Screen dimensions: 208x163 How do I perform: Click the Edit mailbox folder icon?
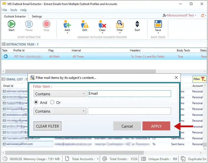click(x=85, y=24)
